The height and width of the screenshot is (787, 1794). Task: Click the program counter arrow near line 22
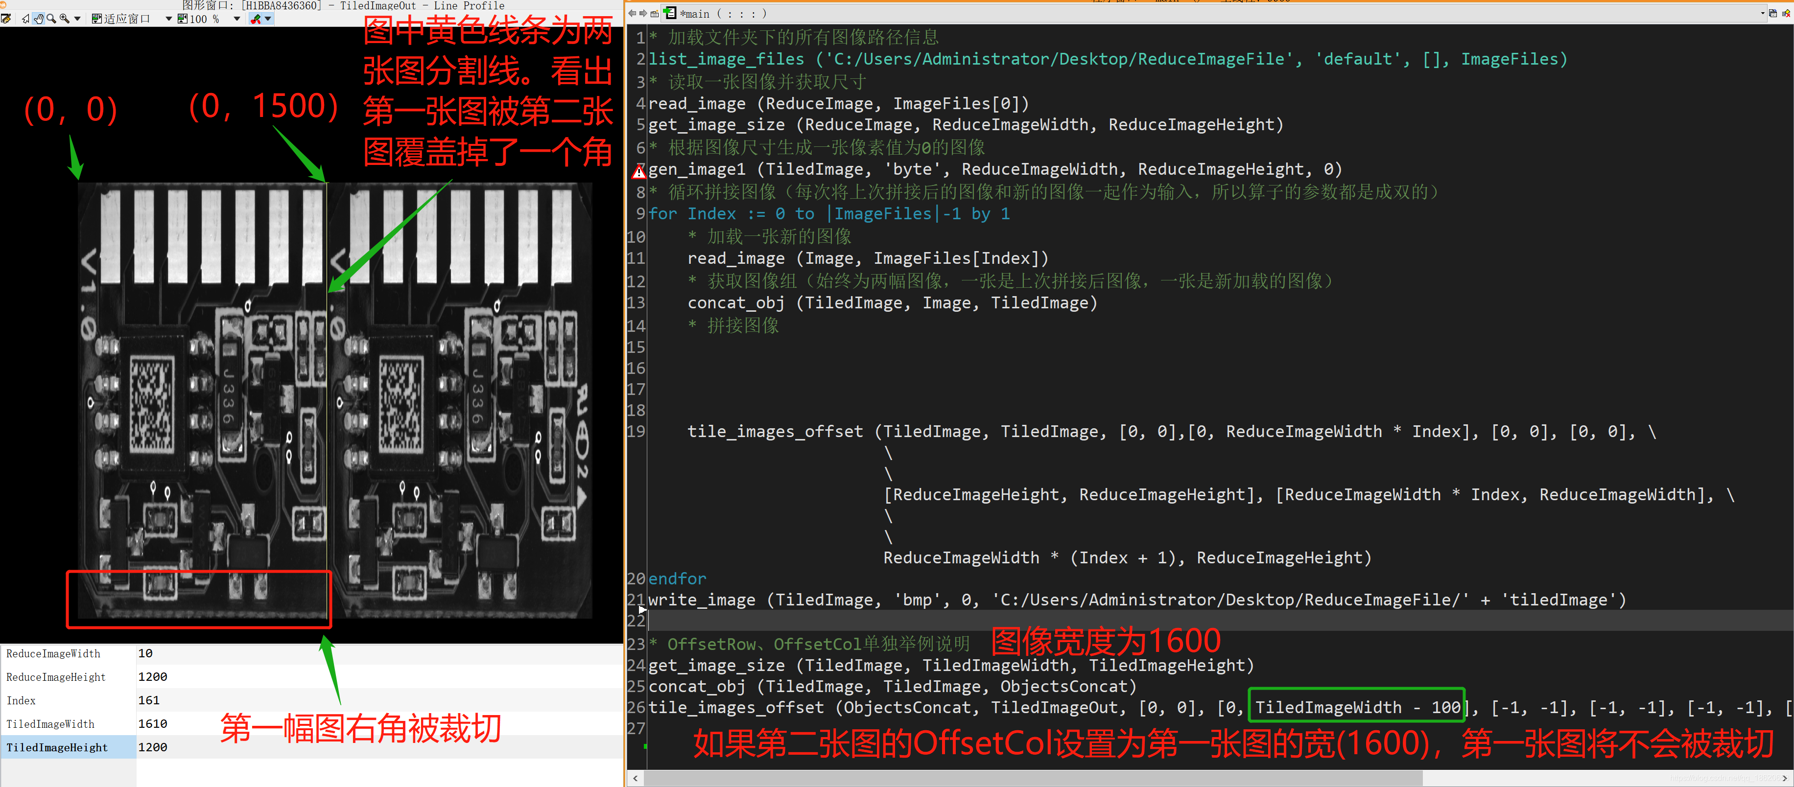[642, 609]
